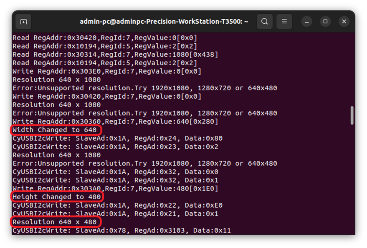Open a new terminal tab
The image size is (367, 248).
pos(23,21)
